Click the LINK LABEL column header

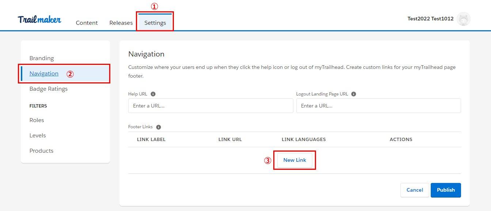click(x=151, y=140)
